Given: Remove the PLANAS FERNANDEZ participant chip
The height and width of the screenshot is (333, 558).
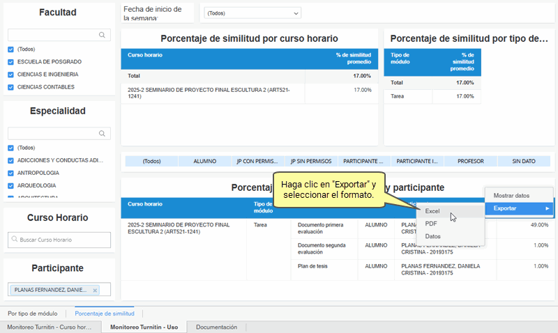Looking at the screenshot, I should (96, 290).
